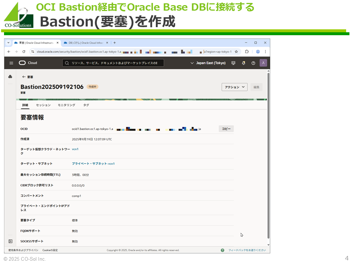Click the left sidebar cluster icon
Image resolution: width=352 pixels, height=264 pixels.
[x=10, y=77]
